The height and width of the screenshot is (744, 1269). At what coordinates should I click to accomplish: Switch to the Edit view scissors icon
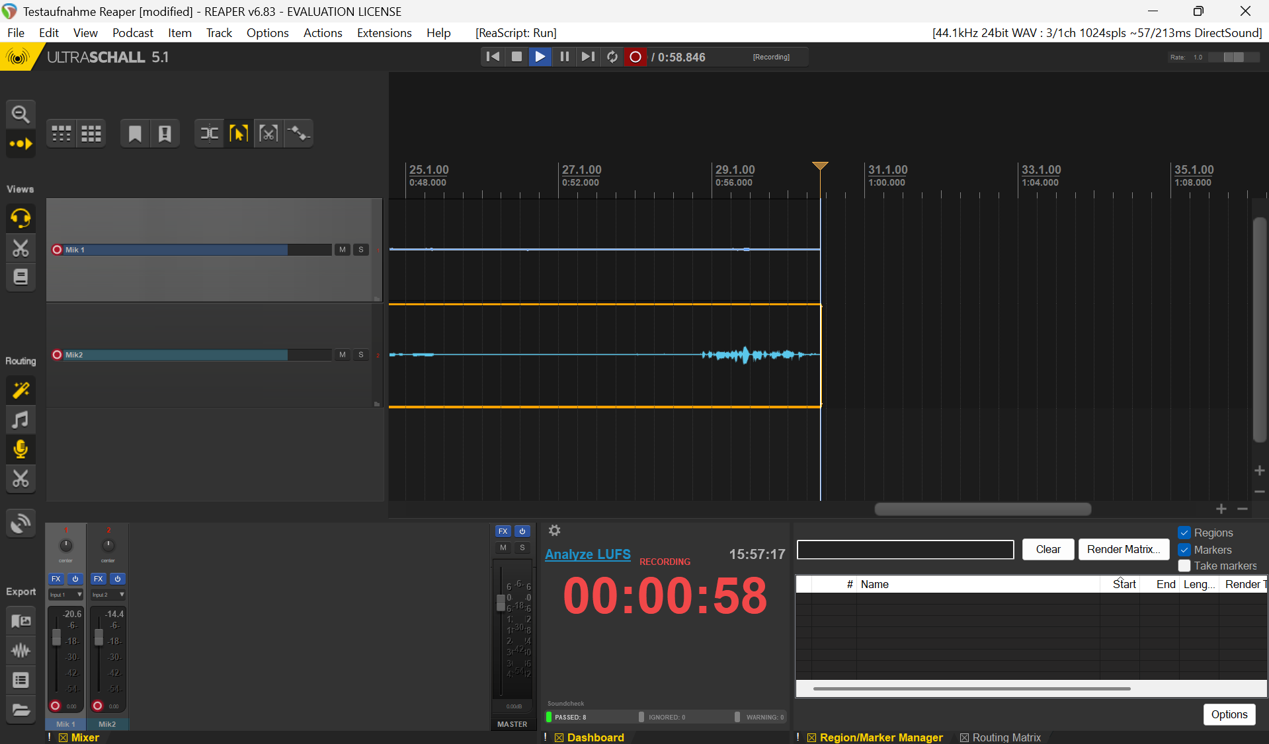point(20,248)
